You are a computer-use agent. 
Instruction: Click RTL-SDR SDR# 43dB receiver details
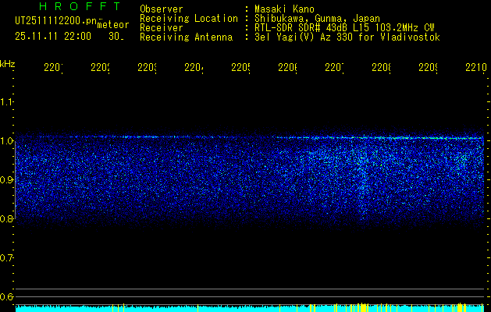tap(344, 28)
